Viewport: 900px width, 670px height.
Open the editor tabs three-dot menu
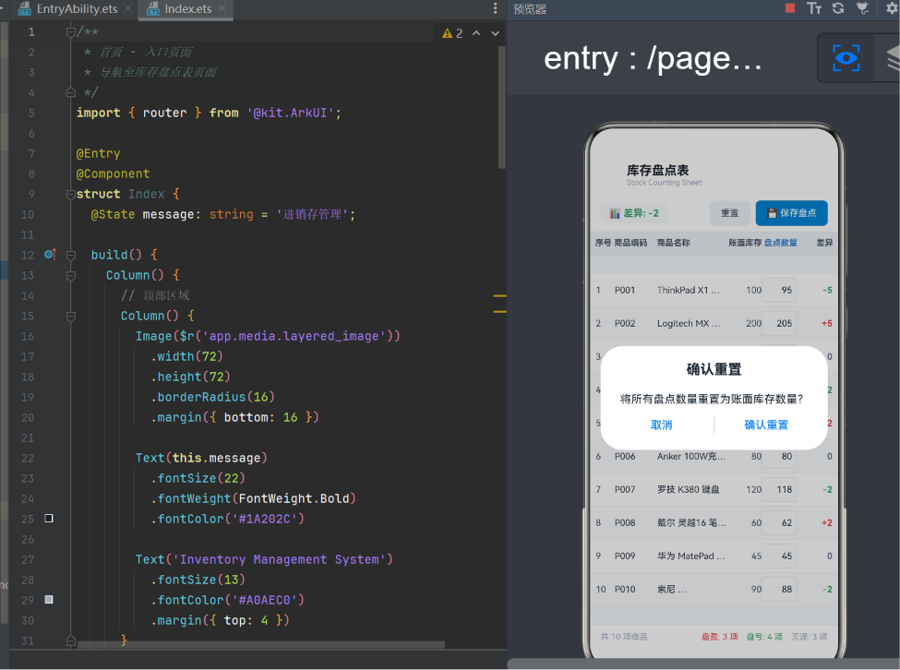pyautogui.click(x=496, y=8)
